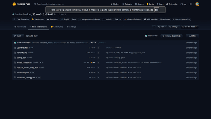Click the Transformers tag
This screenshot has width=211, height=119.
pyautogui.click(x=38, y=19)
